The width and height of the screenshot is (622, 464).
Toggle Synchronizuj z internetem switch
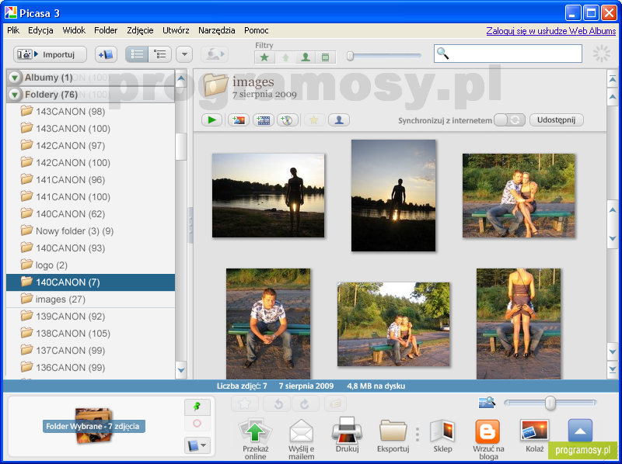pos(509,120)
